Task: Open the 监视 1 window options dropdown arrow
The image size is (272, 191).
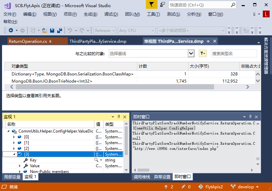Action: point(113,117)
